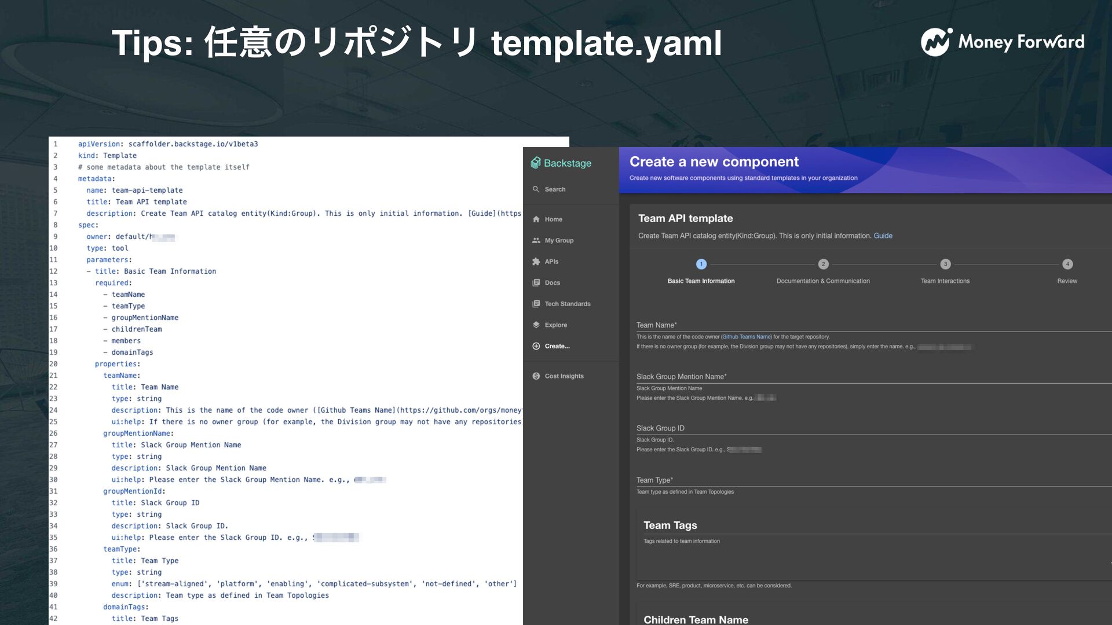Click code line 'description: Team type as defined'
This screenshot has width=1112, height=625.
220,595
